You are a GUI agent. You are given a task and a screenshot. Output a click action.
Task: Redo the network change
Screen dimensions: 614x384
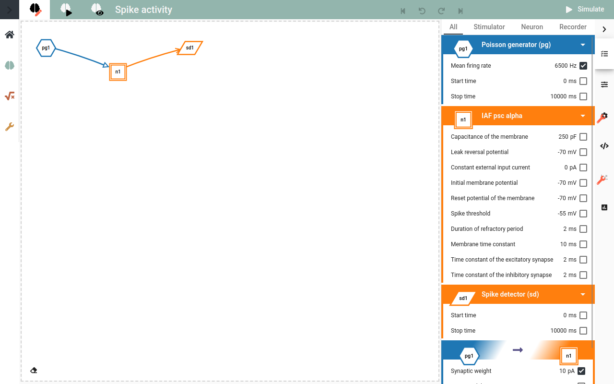click(x=441, y=11)
